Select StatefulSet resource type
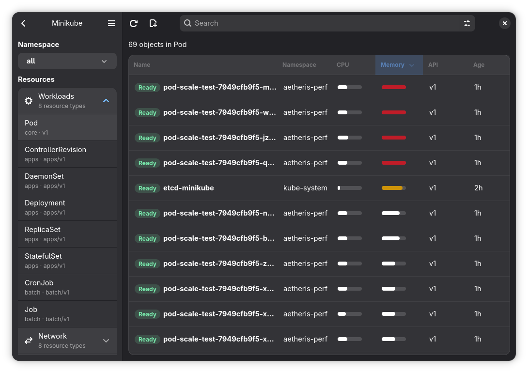528x373 pixels. (x=67, y=260)
